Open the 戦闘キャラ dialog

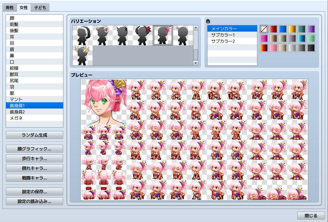tap(34, 178)
